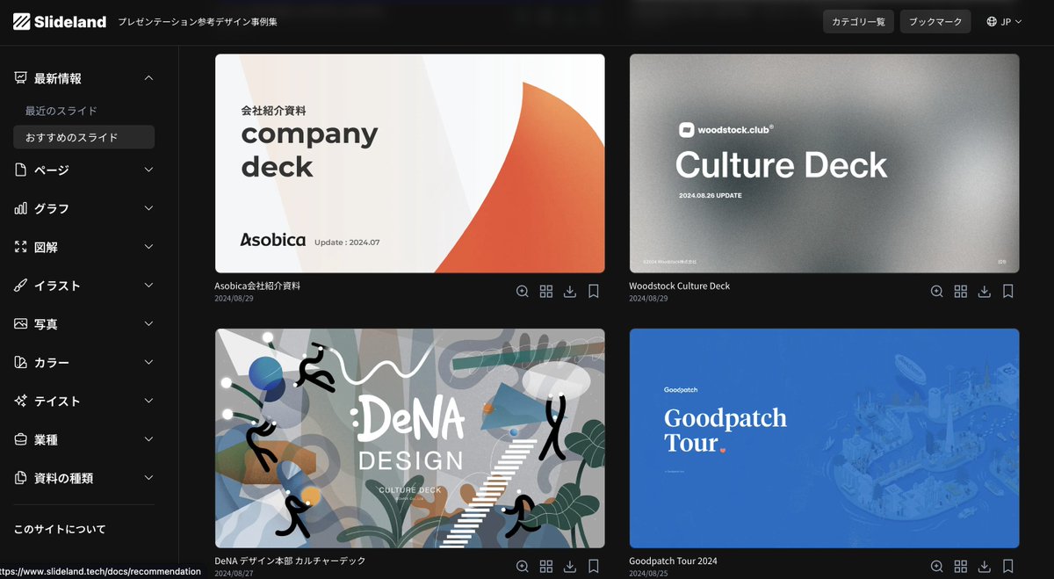Bookmark the Woodstock Culture Deck

pyautogui.click(x=1008, y=292)
